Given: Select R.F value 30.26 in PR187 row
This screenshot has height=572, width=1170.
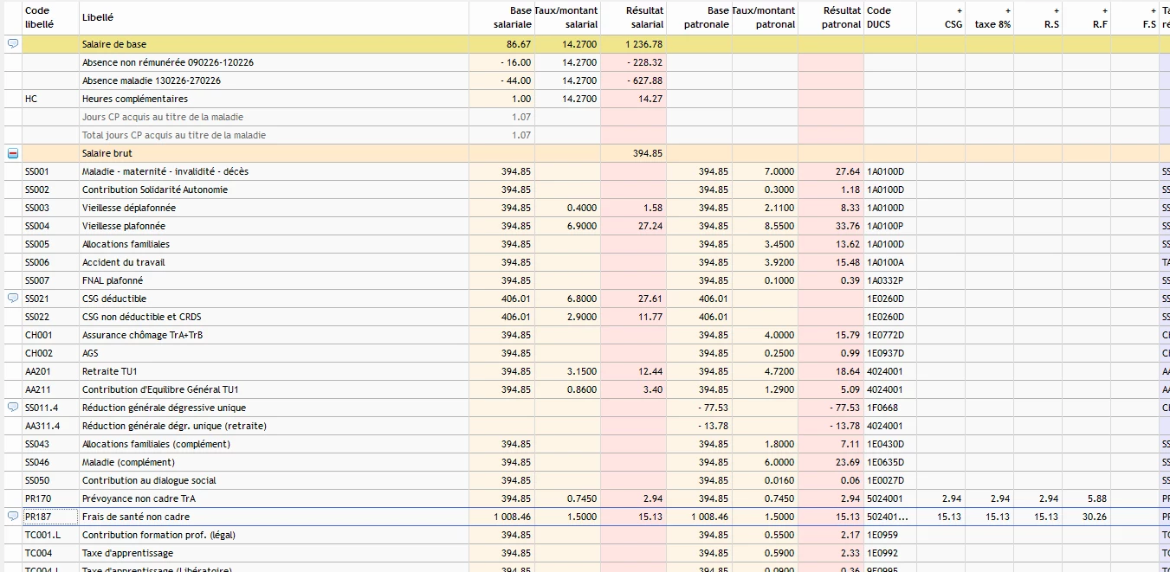Looking at the screenshot, I should click(1095, 517).
